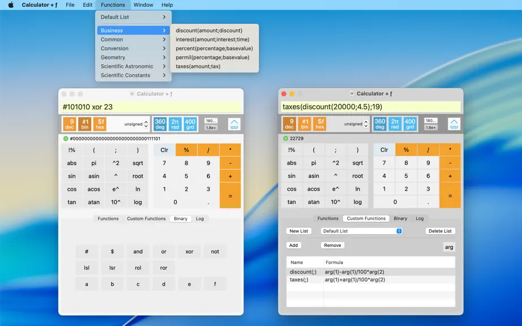Toggle dec mode in right calculator window
522x326 pixels.
point(289,123)
